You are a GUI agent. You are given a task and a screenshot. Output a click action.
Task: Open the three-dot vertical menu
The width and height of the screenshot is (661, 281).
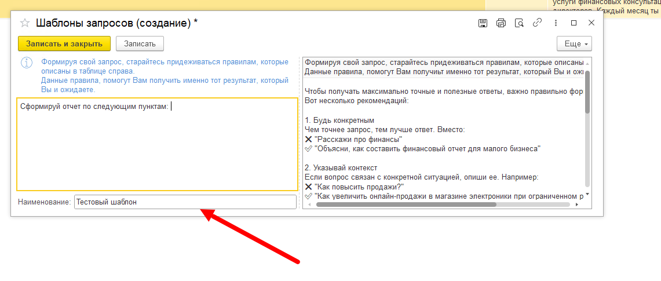click(x=556, y=23)
